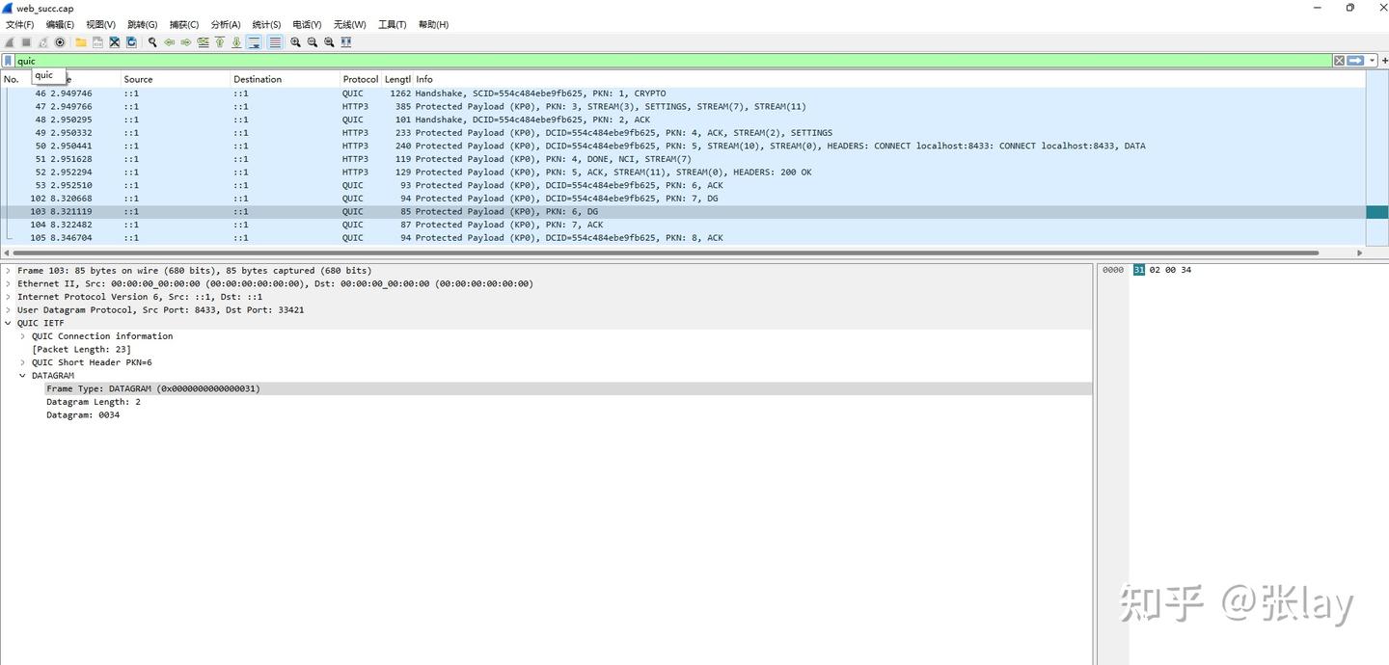
Task: Open a capture file via folder icon
Action: pyautogui.click(x=81, y=42)
